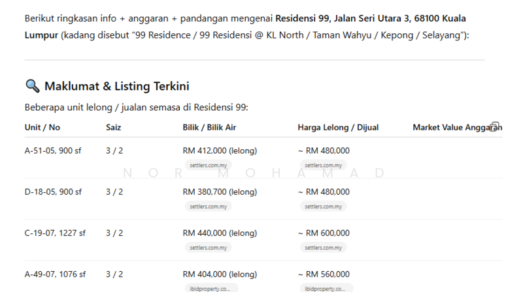The height and width of the screenshot is (292, 523).
Task: Open settlers.com.my source under RM 440,000
Action: click(x=209, y=248)
